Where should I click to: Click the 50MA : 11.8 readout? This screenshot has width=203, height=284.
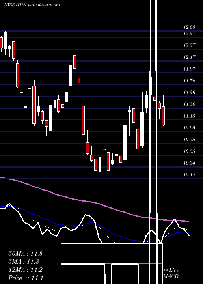(25, 254)
